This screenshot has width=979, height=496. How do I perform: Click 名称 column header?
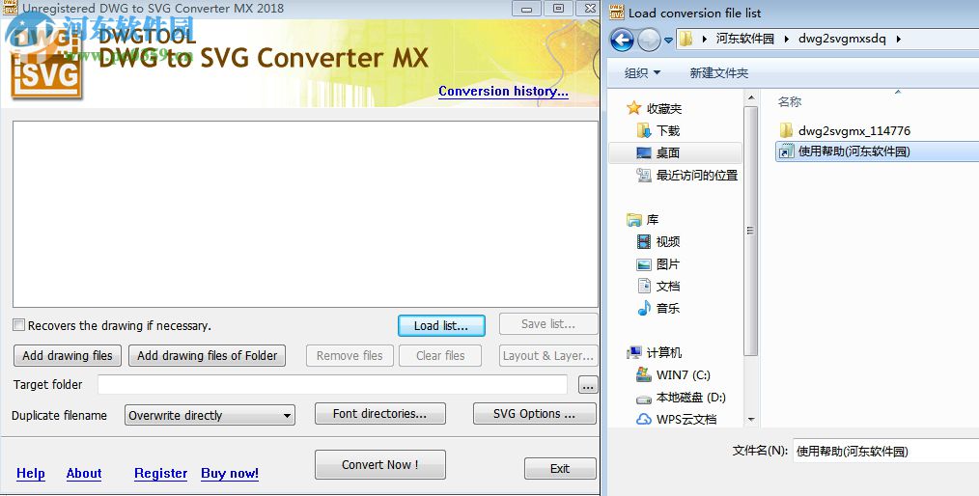point(790,101)
